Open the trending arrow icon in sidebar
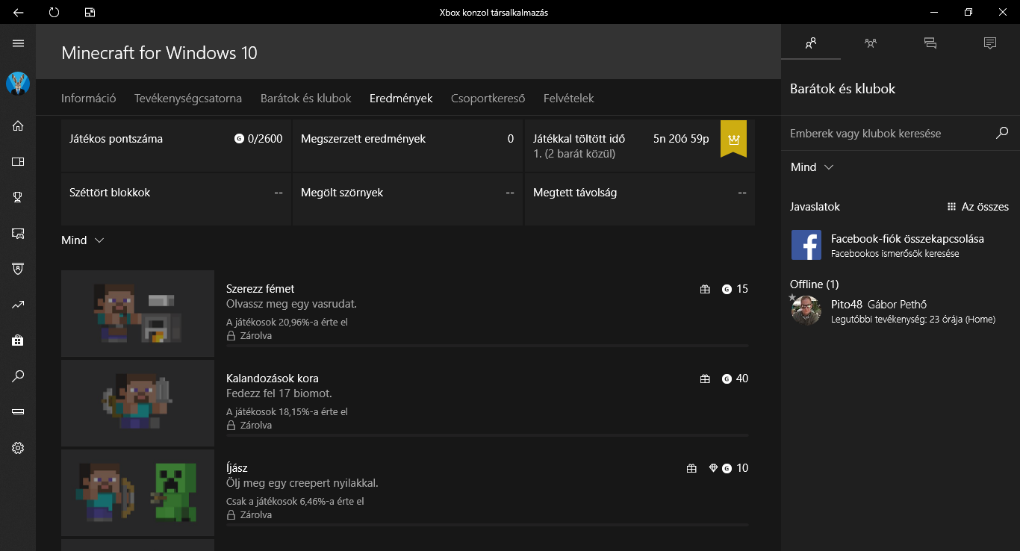Viewport: 1020px width, 551px height. [18, 305]
